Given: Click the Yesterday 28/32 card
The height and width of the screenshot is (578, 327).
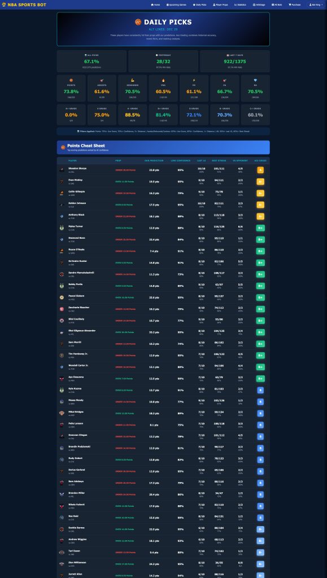Looking at the screenshot, I should tap(163, 61).
